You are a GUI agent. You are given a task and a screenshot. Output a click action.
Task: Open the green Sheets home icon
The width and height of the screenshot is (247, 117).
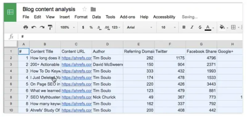click(x=10, y=12)
